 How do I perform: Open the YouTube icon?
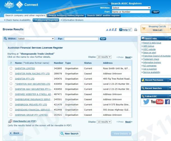click(x=157, y=102)
